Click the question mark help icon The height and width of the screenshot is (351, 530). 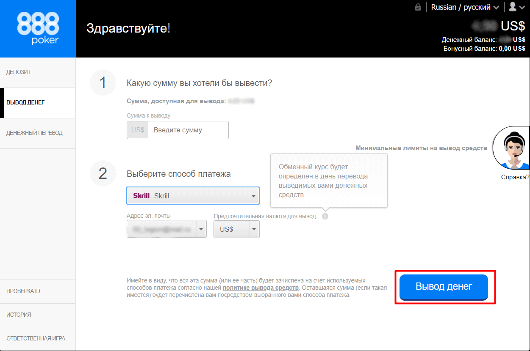[325, 217]
